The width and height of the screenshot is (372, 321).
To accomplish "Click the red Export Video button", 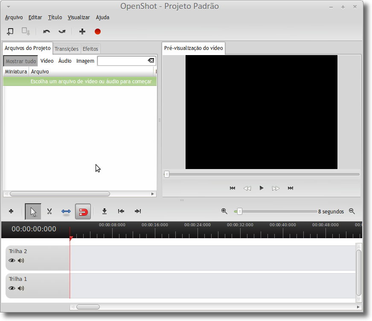I will coord(98,32).
